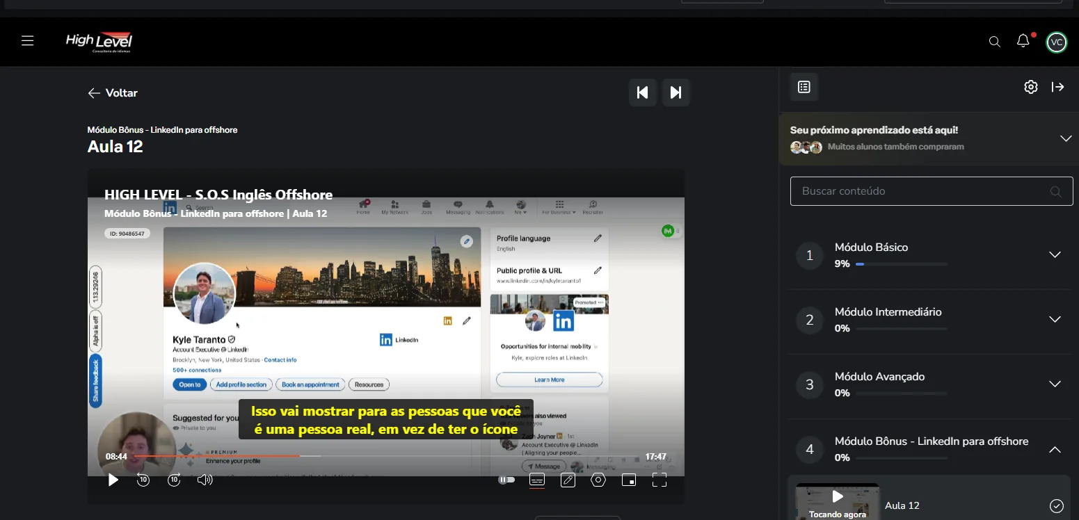The image size is (1079, 520).
Task: Click the 08:44 elapsed time
Action: (x=116, y=457)
